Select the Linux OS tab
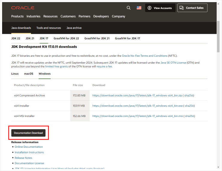The width and height of the screenshot is (222, 171). pos(15,73)
